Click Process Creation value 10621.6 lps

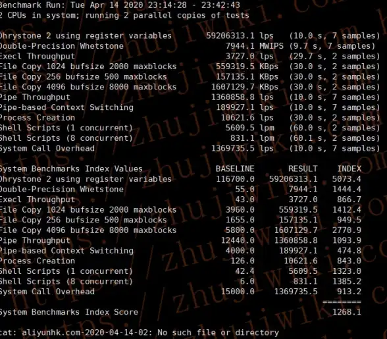pyautogui.click(x=247, y=118)
